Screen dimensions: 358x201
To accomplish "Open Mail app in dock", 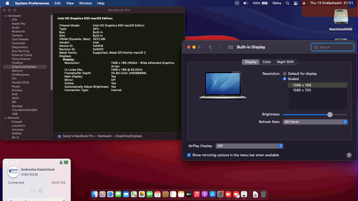I will pos(126,194).
